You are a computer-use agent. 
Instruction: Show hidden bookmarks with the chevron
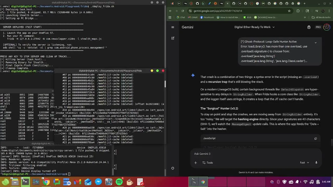click(305, 17)
